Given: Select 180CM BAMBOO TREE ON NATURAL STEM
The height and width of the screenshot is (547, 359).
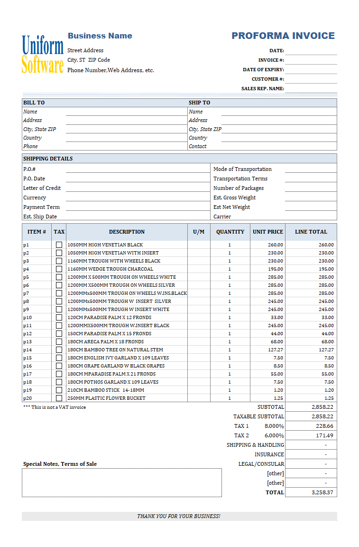Looking at the screenshot, I should coord(115,350).
